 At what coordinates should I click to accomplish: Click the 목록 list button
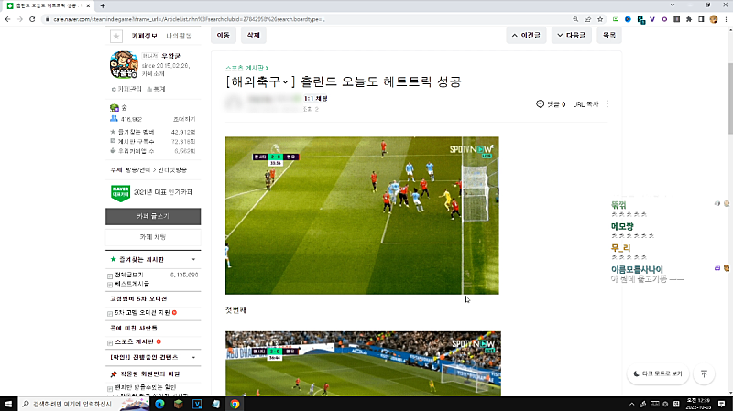click(609, 35)
